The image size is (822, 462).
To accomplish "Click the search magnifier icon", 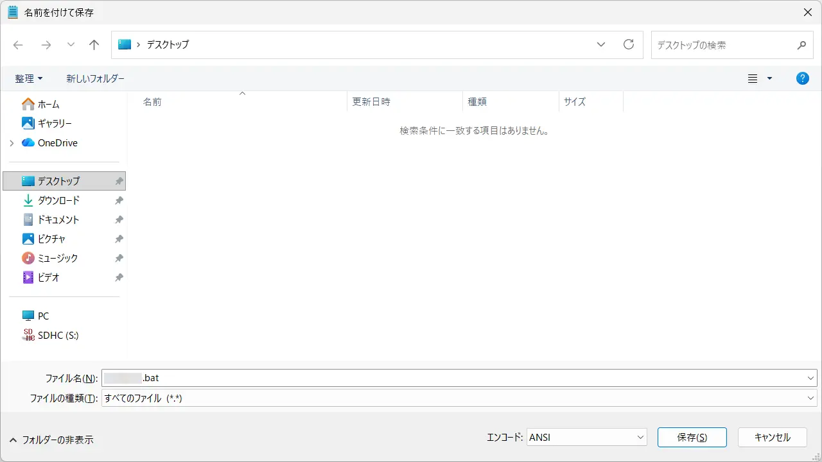I will [801, 46].
